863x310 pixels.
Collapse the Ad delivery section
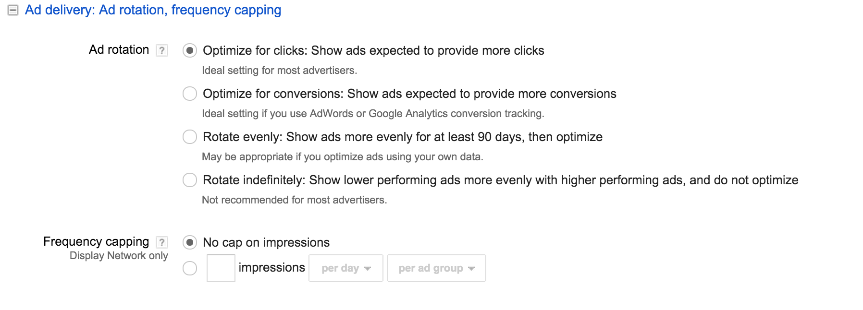14,9
